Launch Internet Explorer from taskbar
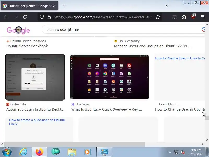The height and width of the screenshot is (157, 209). (x=23, y=152)
